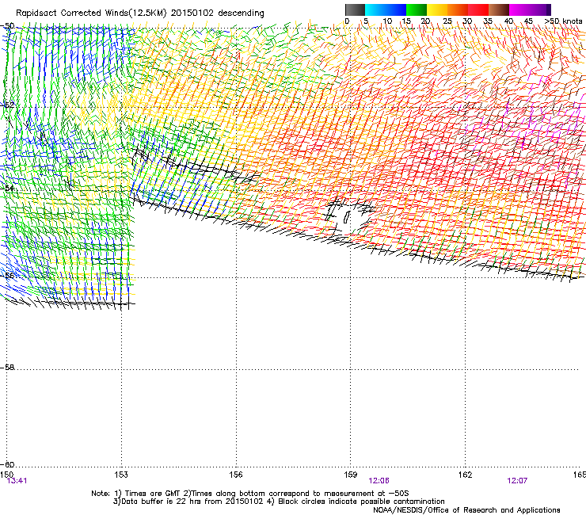
Task: Click the word 'descending' in the title
Action: click(x=241, y=13)
